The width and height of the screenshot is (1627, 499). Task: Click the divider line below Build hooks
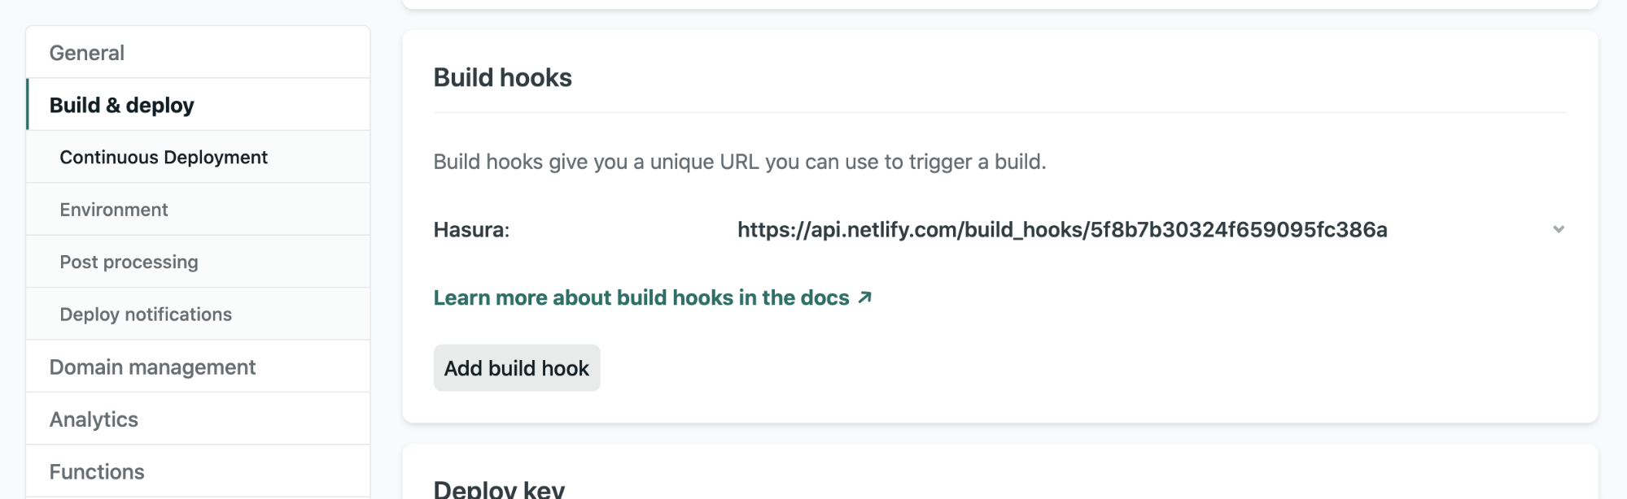point(999,113)
